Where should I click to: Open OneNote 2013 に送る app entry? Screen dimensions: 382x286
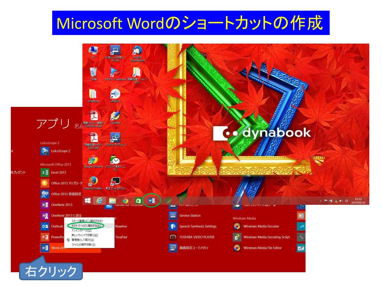61,216
